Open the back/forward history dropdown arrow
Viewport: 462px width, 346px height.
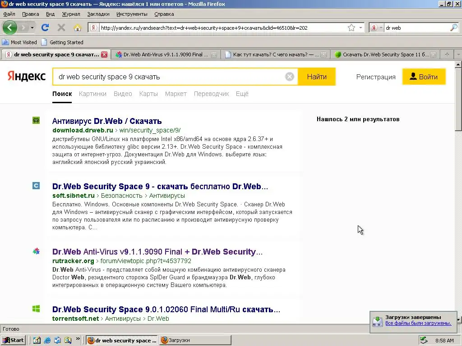pyautogui.click(x=32, y=27)
